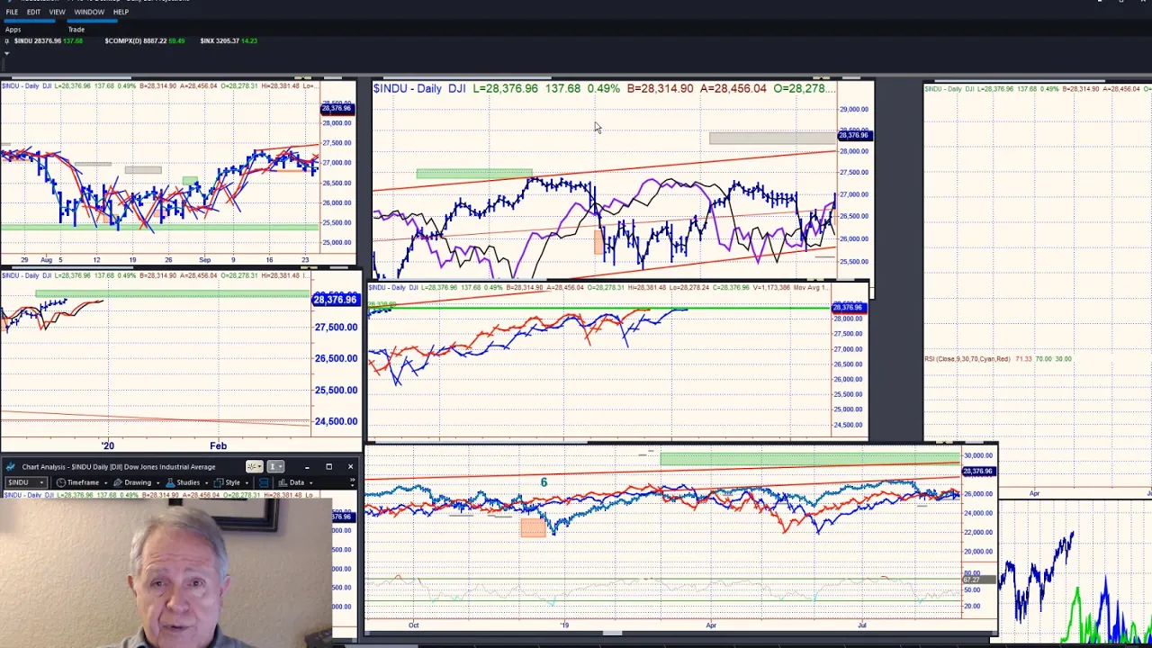Click the number 6 label on bottom chart
The image size is (1152, 648).
pos(544,482)
